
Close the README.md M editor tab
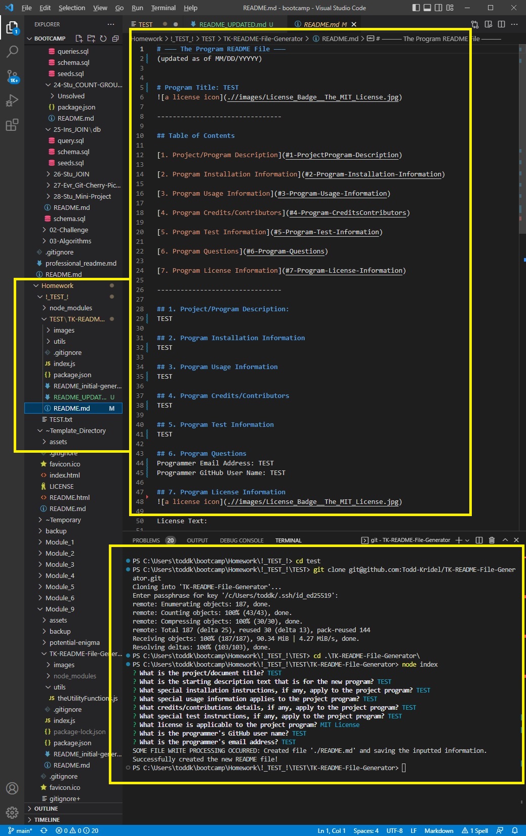[x=354, y=24]
